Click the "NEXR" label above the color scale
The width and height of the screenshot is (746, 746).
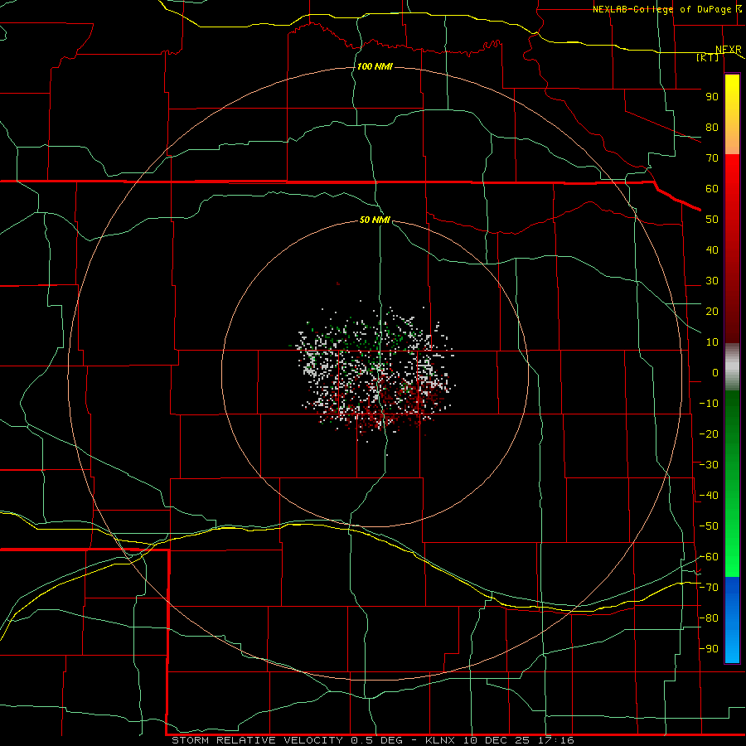[x=729, y=50]
